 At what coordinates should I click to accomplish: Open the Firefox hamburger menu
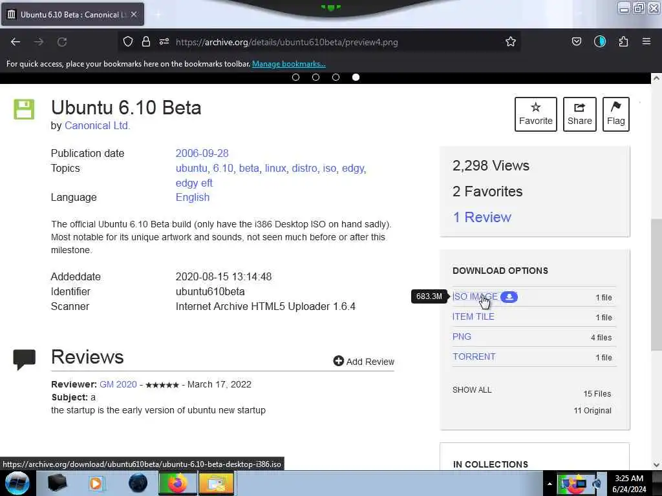[646, 41]
